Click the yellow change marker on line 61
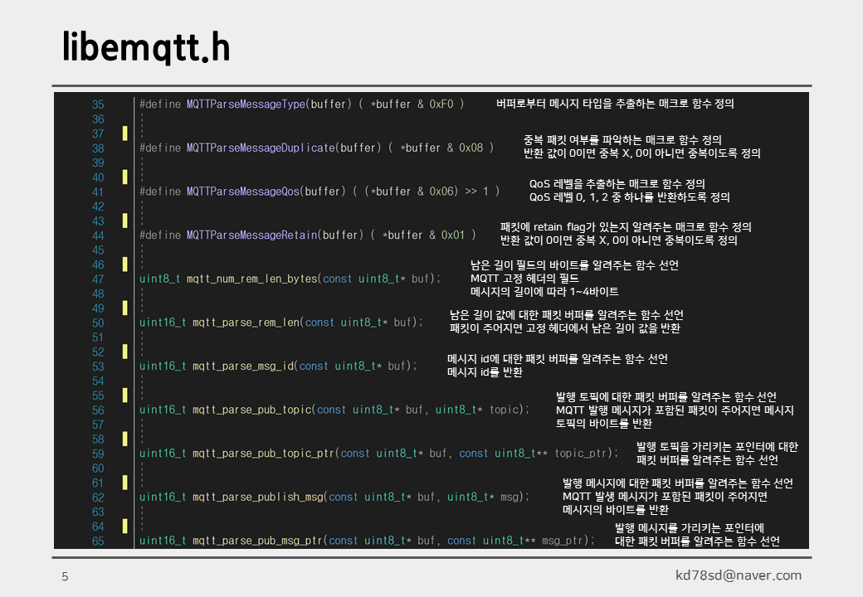Screen dimensions: 863x597 pos(125,482)
